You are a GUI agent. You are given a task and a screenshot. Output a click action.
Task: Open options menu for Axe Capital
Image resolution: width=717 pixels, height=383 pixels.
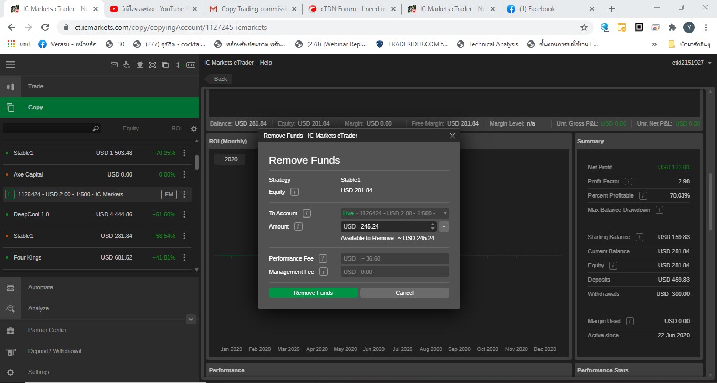(x=184, y=174)
